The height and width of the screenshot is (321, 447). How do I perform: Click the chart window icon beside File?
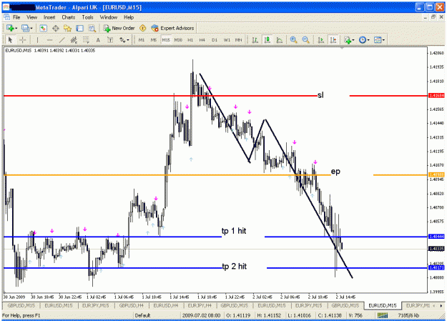click(7, 17)
